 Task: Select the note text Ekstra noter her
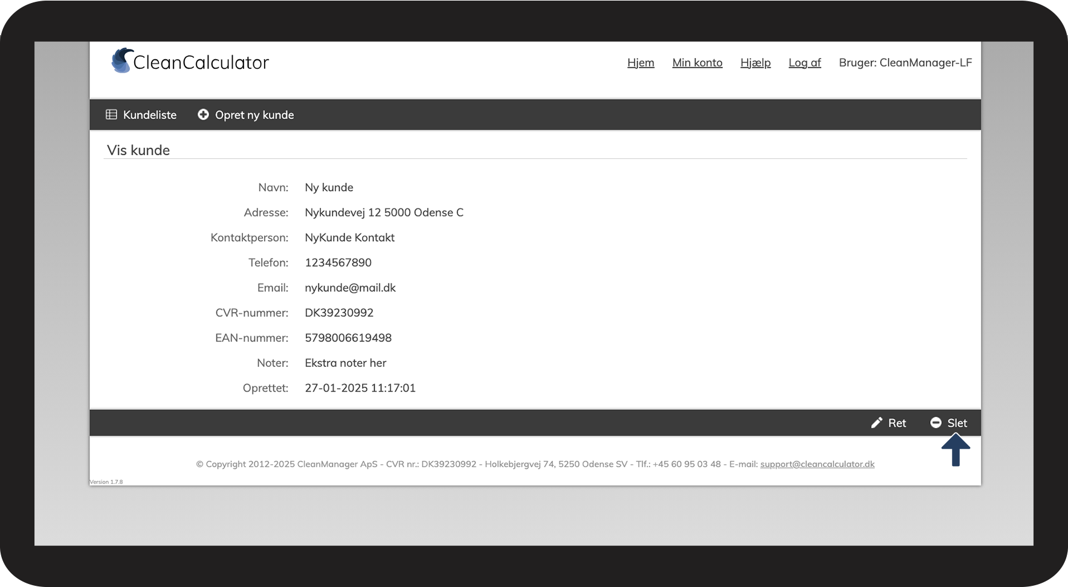(345, 363)
